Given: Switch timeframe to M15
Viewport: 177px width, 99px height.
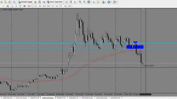Looking at the screenshot, I should [x=44, y=6].
